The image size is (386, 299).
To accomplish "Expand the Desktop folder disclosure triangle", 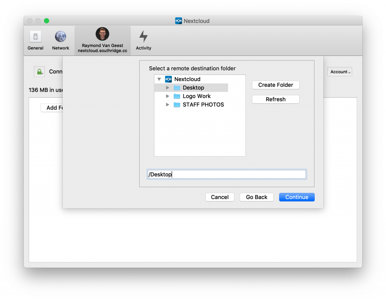I will tap(168, 88).
